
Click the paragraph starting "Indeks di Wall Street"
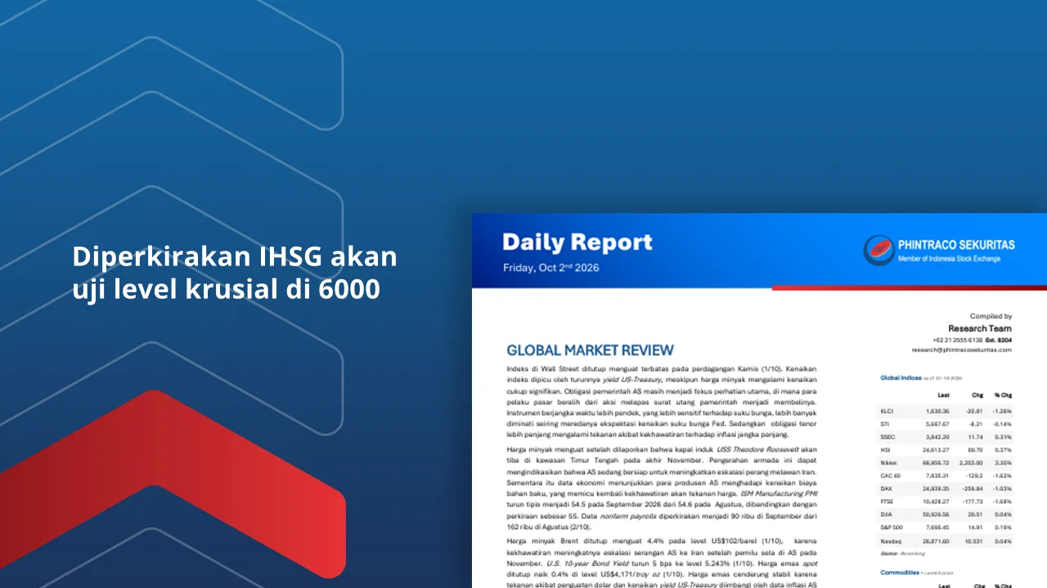click(x=661, y=402)
